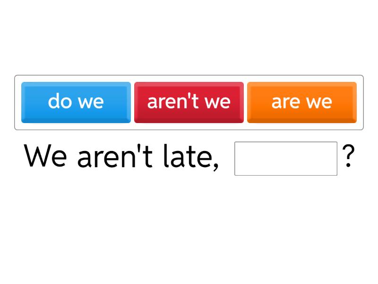Pick the orange answer tile
378x284 pixels.
click(x=302, y=102)
